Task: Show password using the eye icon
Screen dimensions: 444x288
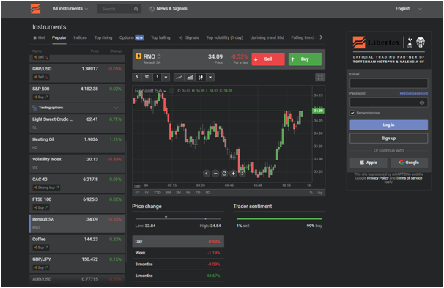Action: pyautogui.click(x=421, y=103)
